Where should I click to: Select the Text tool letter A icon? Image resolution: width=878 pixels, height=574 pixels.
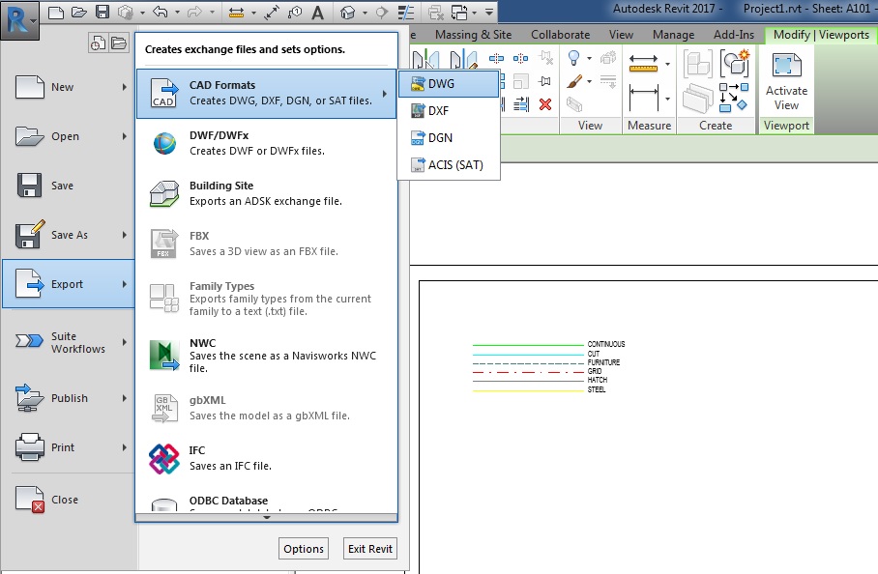[x=317, y=12]
